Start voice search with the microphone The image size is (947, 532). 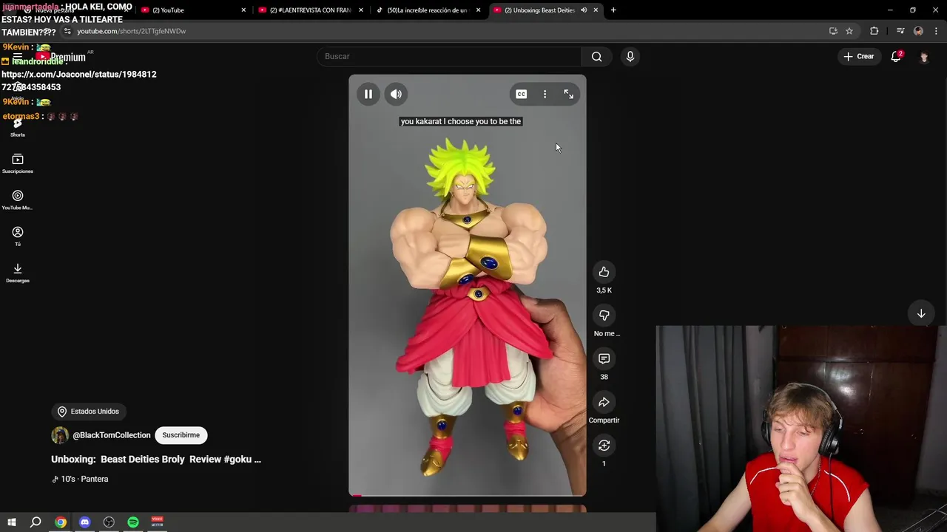630,56
